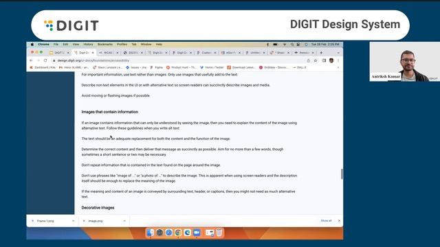Open the Issues - Jira bookmark
The image size is (440, 247).
pos(136,67)
